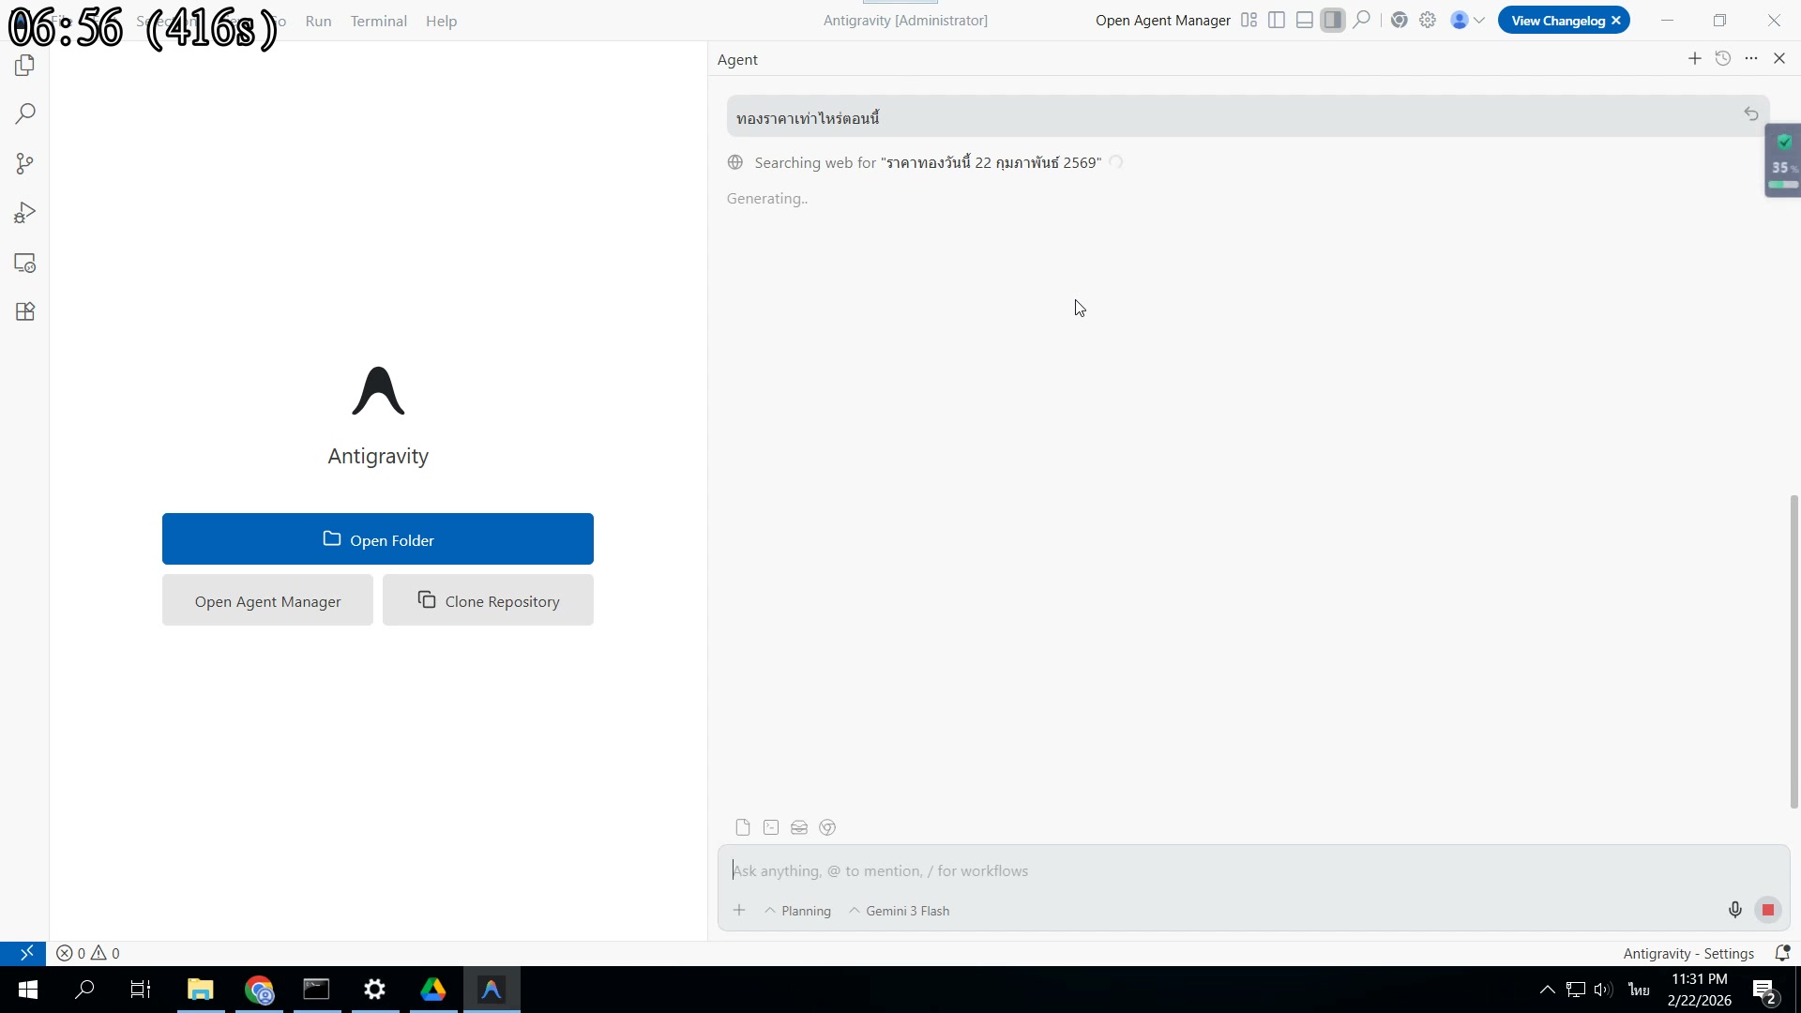The image size is (1801, 1013).
Task: Start a new agent conversation with plus icon
Action: 1694,58
